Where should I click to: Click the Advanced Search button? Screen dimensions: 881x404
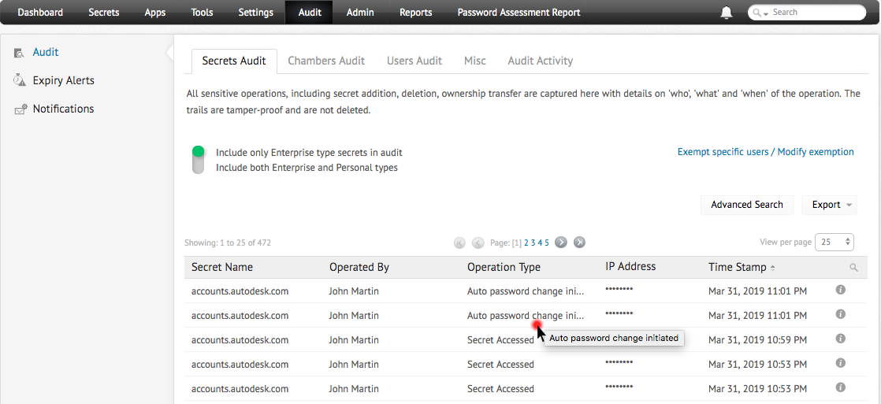pyautogui.click(x=746, y=205)
